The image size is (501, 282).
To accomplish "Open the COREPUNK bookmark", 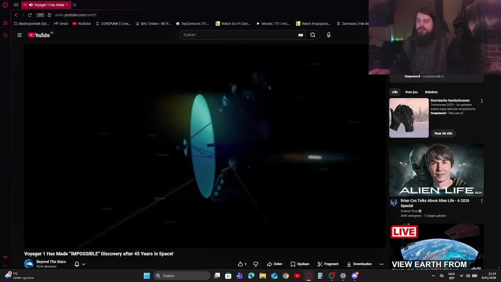I will [113, 23].
